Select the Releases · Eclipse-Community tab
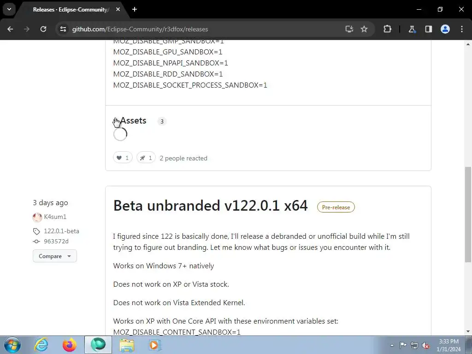 click(x=71, y=10)
